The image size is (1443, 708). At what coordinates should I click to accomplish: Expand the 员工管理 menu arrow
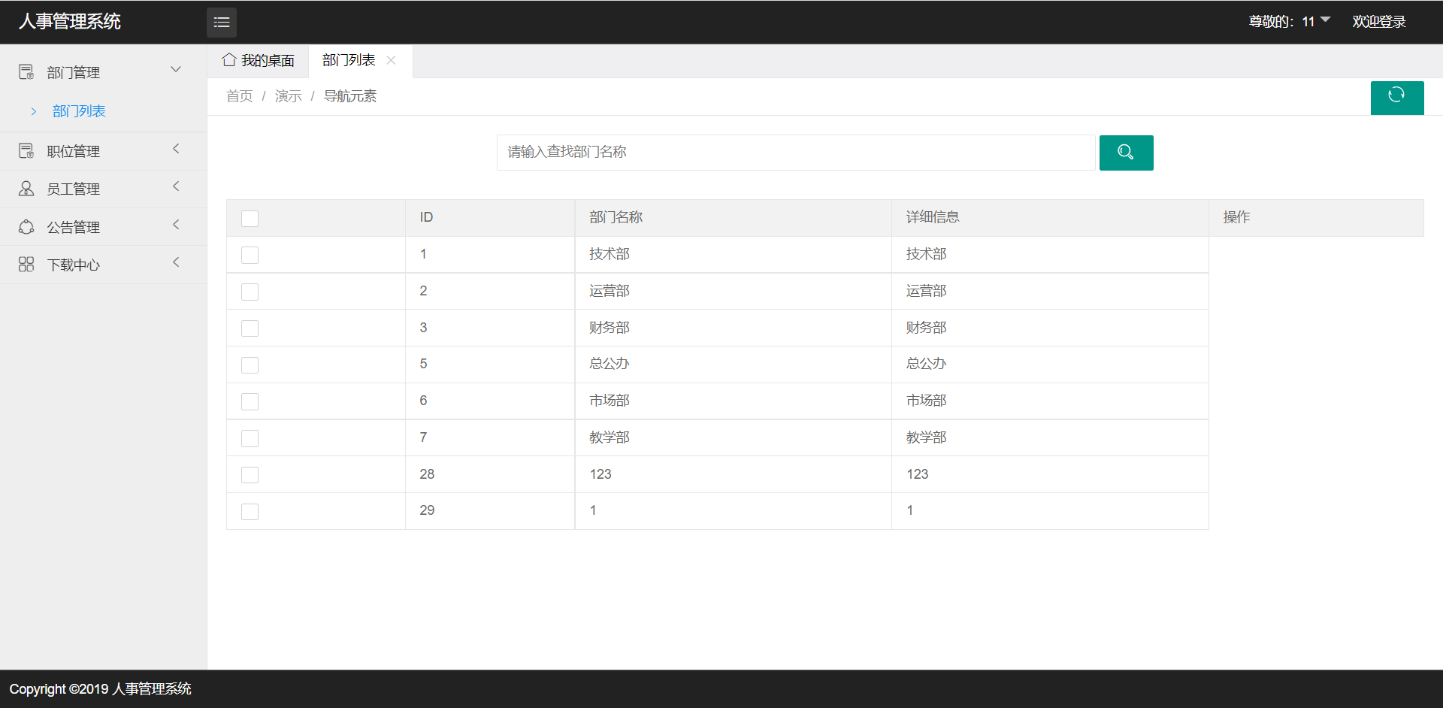tap(176, 186)
